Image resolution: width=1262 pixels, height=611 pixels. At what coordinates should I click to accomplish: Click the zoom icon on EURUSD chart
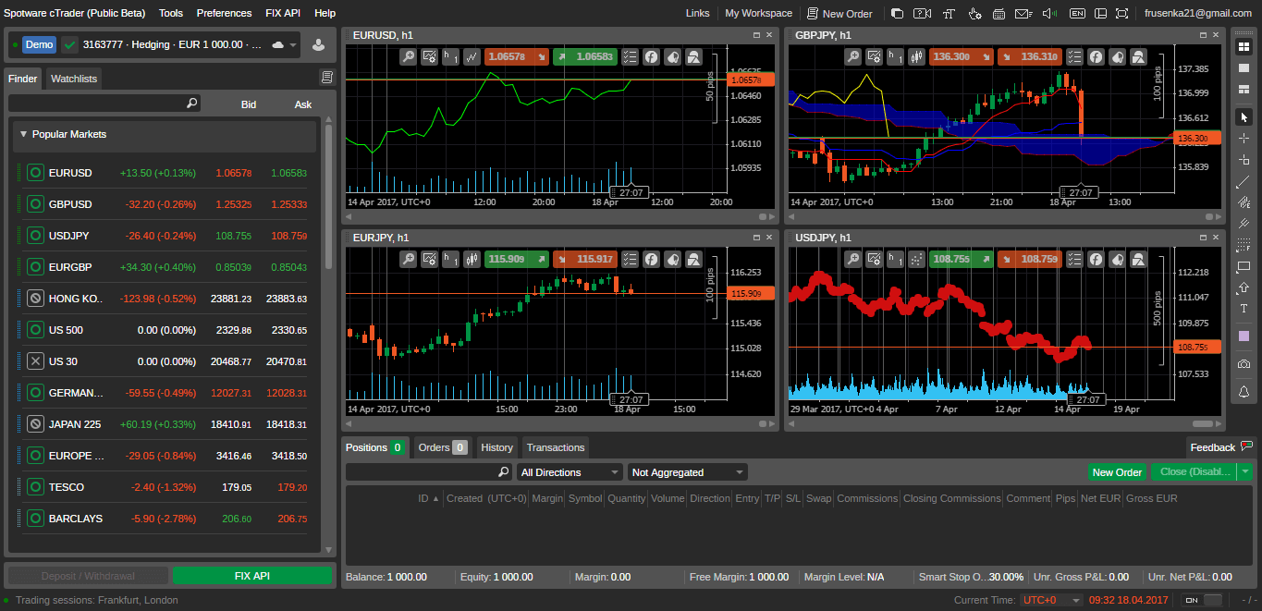click(408, 56)
